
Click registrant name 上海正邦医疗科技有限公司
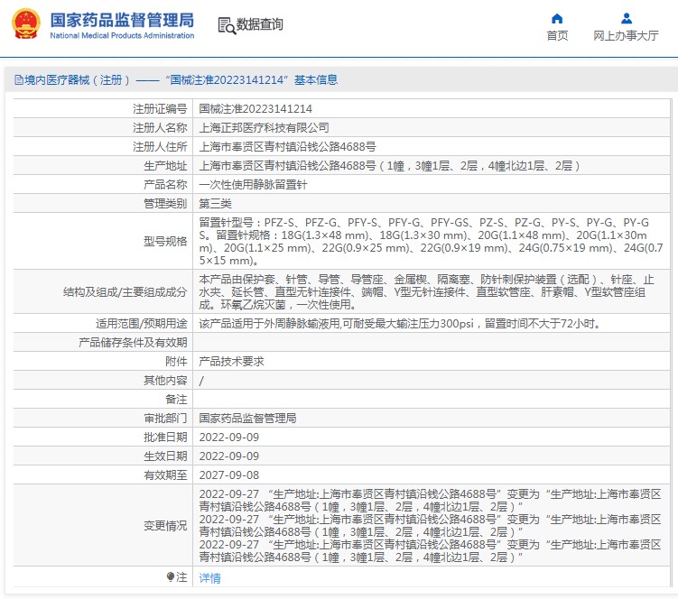coord(264,128)
